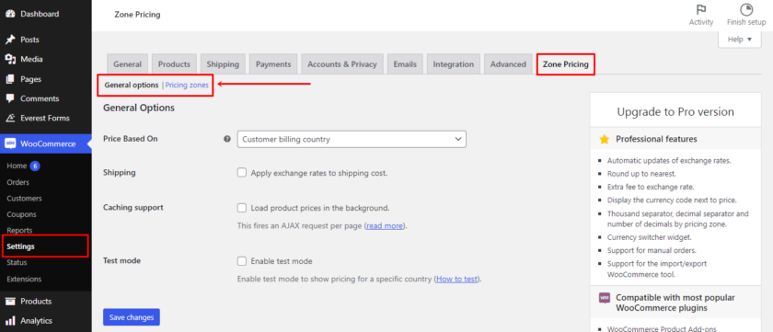This screenshot has height=332, width=773.
Task: Enable Apply exchange rates to shipping cost
Action: tap(241, 173)
